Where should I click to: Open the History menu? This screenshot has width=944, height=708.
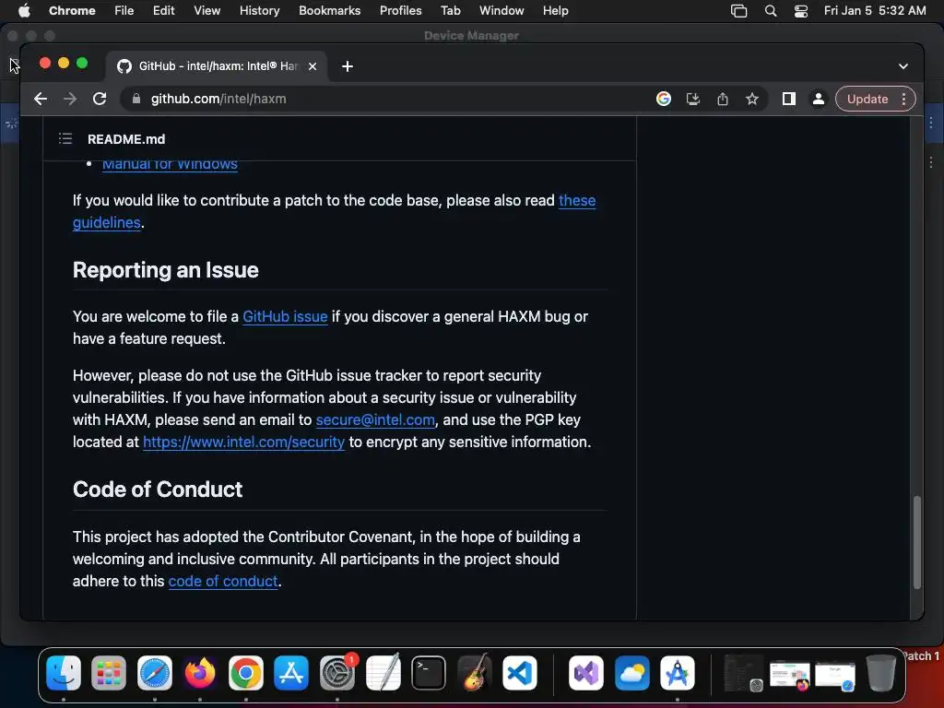(259, 11)
